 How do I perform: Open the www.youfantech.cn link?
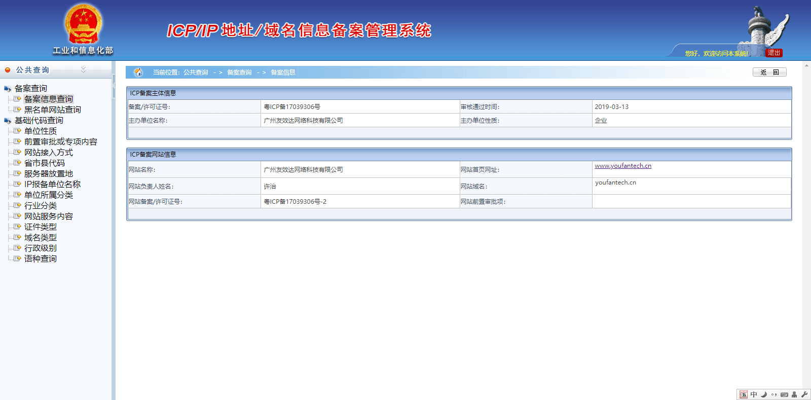pos(623,166)
